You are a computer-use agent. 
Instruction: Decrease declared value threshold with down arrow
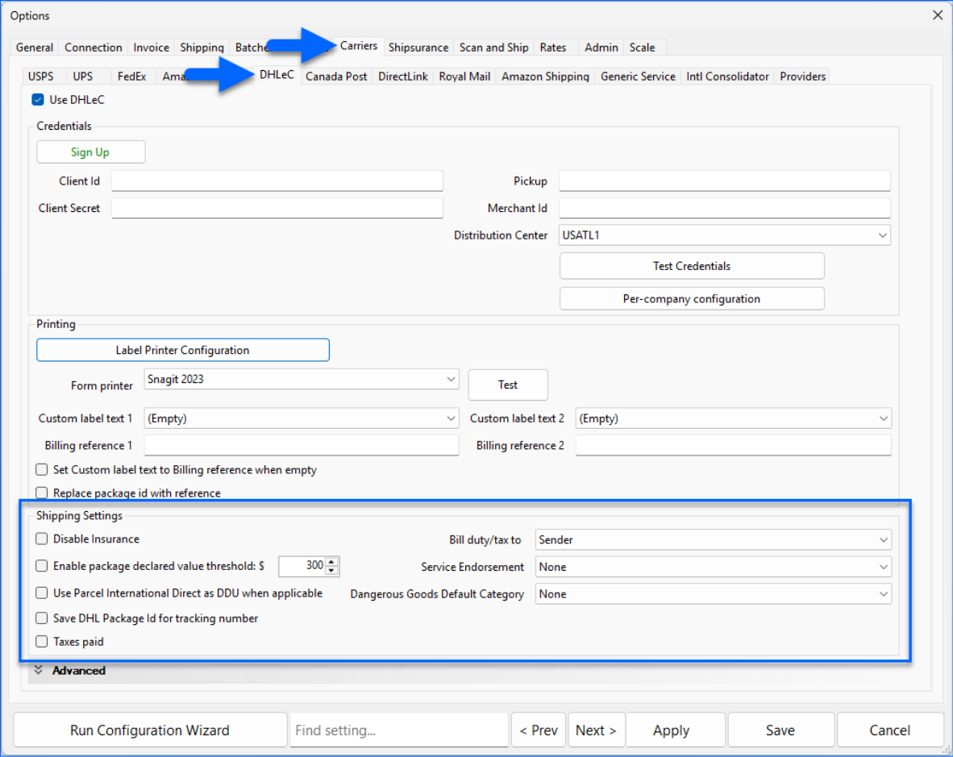click(x=332, y=571)
